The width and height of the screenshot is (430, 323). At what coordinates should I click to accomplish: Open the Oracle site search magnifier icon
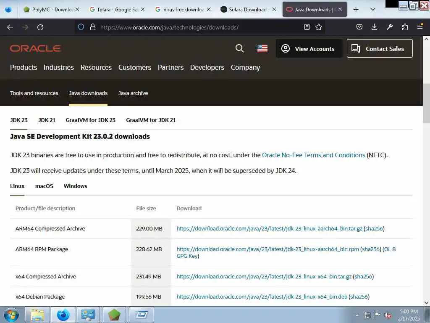(x=240, y=48)
